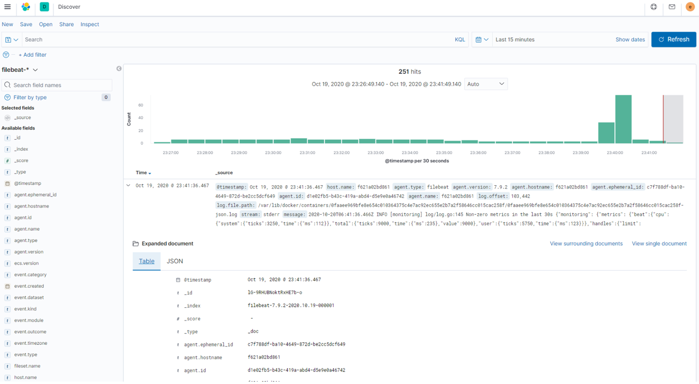
Task: Change the filebeat-* index pattern
Action: point(20,70)
